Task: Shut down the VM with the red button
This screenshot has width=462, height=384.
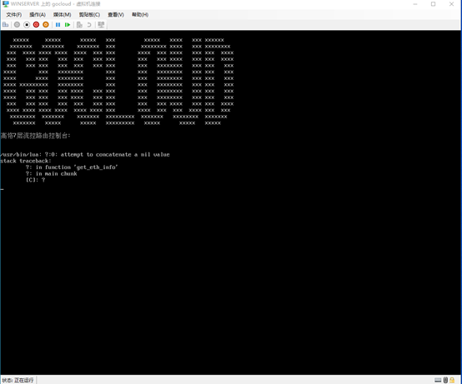Action: pyautogui.click(x=36, y=25)
